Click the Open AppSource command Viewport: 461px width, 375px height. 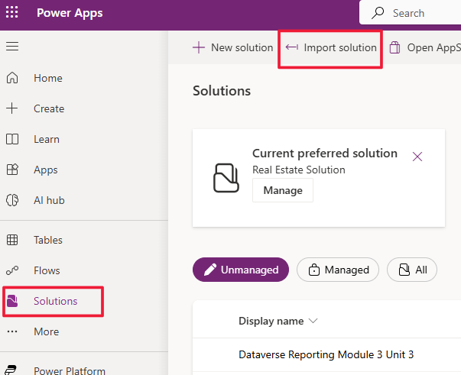tap(425, 47)
